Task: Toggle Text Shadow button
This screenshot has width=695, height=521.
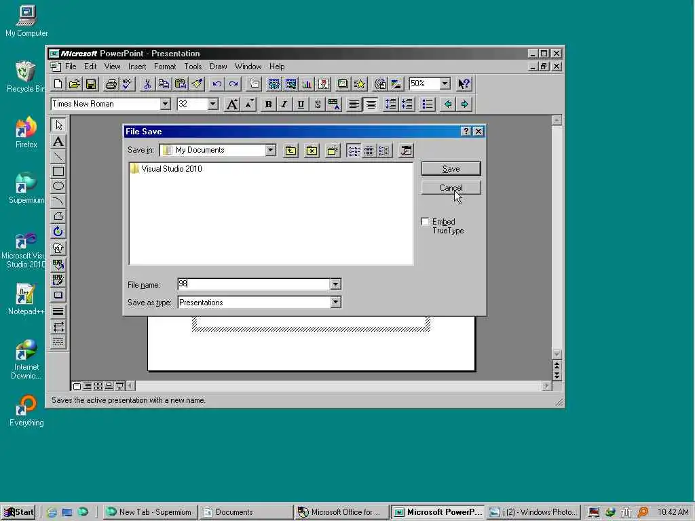Action: (x=318, y=104)
